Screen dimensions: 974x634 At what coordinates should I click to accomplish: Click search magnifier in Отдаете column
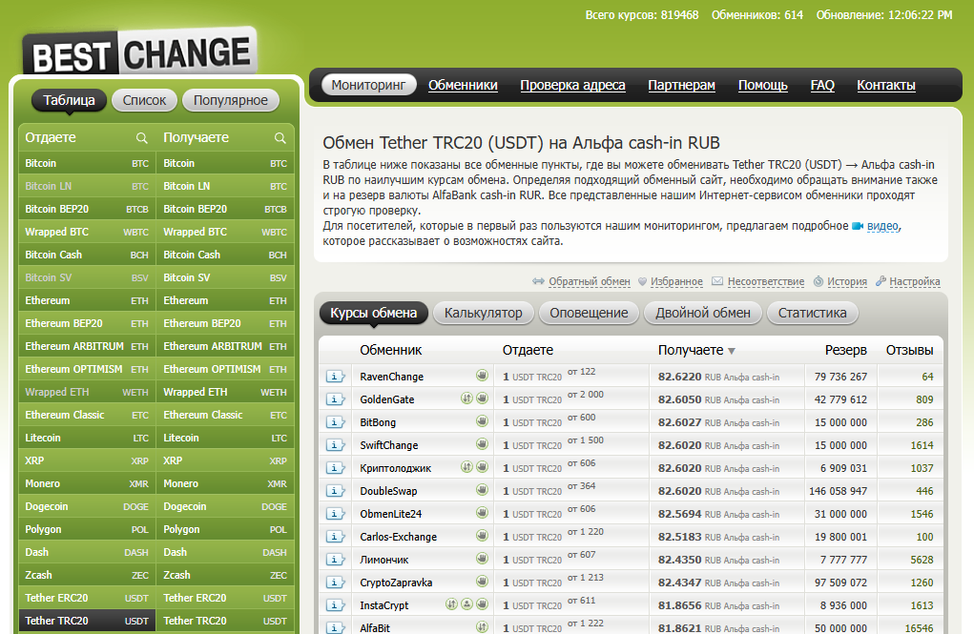click(x=141, y=138)
